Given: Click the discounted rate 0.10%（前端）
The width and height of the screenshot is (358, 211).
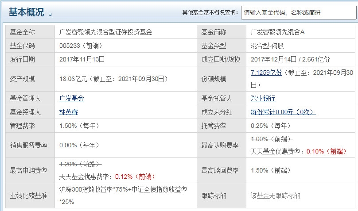Looking at the screenshot, I should click(327, 151).
